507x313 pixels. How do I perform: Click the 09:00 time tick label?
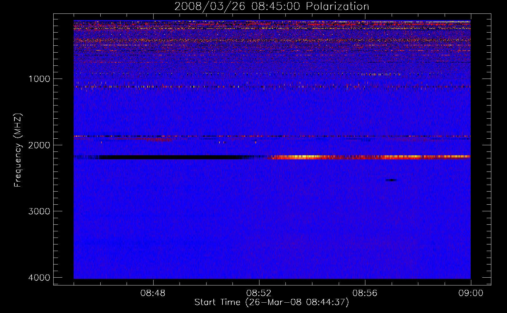pyautogui.click(x=471, y=293)
